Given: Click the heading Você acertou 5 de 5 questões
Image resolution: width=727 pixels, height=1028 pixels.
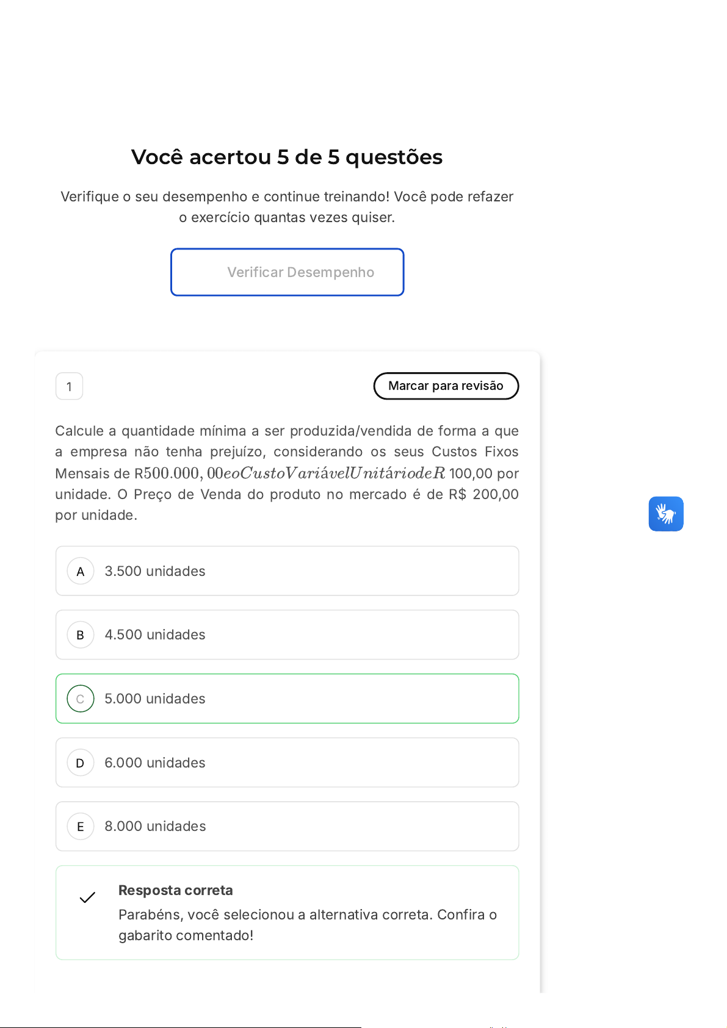Looking at the screenshot, I should [287, 157].
